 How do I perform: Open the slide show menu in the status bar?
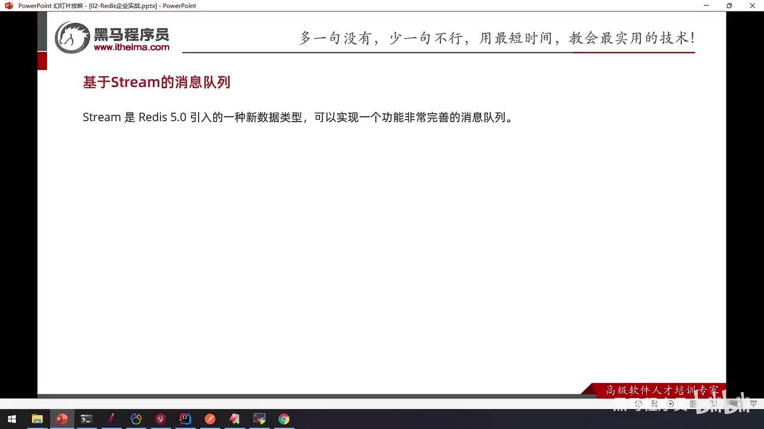tap(654, 403)
